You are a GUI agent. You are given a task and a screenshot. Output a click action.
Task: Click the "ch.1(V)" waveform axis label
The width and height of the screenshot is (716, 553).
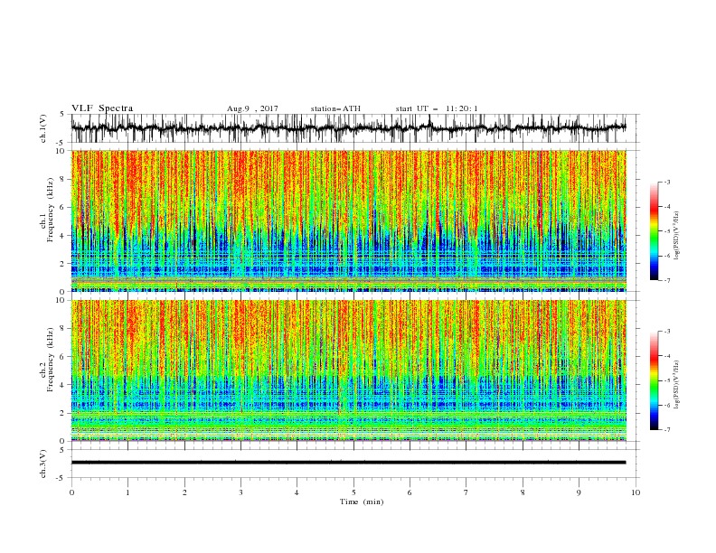(x=42, y=128)
